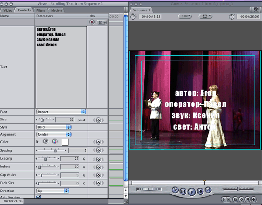The image size is (262, 205).
Task: Click Play Around Current Frame button
Action: [200, 191]
